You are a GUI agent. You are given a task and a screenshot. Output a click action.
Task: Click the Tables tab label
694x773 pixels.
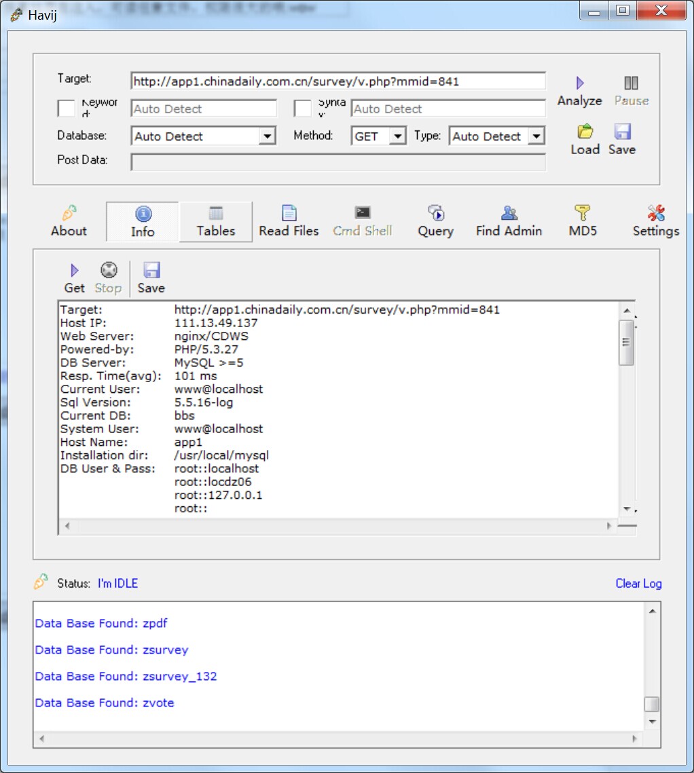pyautogui.click(x=216, y=231)
